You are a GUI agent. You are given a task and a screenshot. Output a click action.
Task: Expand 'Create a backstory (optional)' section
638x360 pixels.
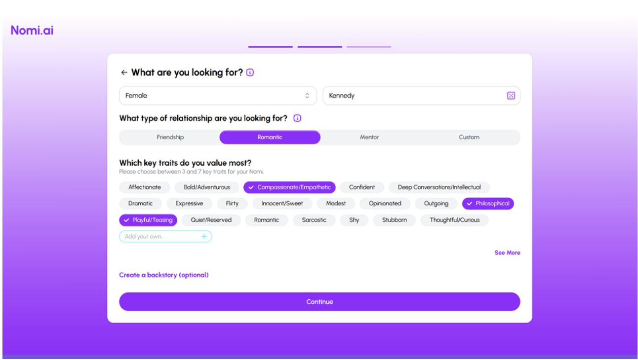click(x=163, y=275)
